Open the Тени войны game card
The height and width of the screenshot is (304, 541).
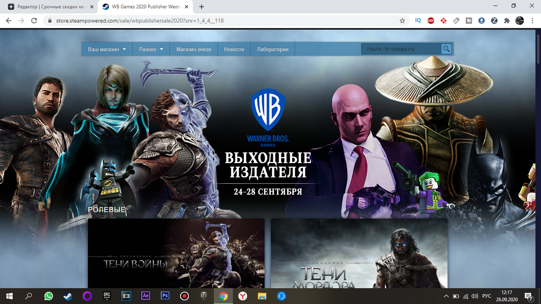click(176, 254)
